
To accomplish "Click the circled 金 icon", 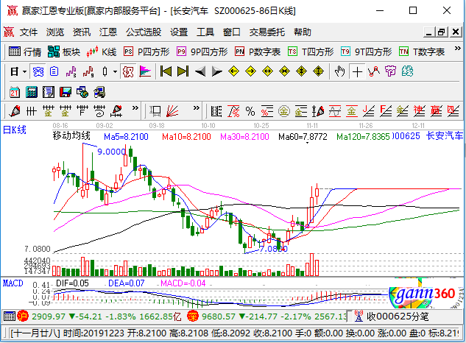I will point(284,111).
